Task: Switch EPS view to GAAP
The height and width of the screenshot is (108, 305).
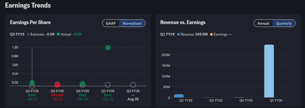Action: tap(111, 23)
